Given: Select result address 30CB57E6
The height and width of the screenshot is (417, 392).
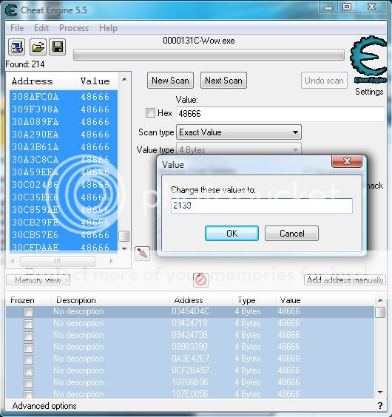Looking at the screenshot, I should coord(35,235).
